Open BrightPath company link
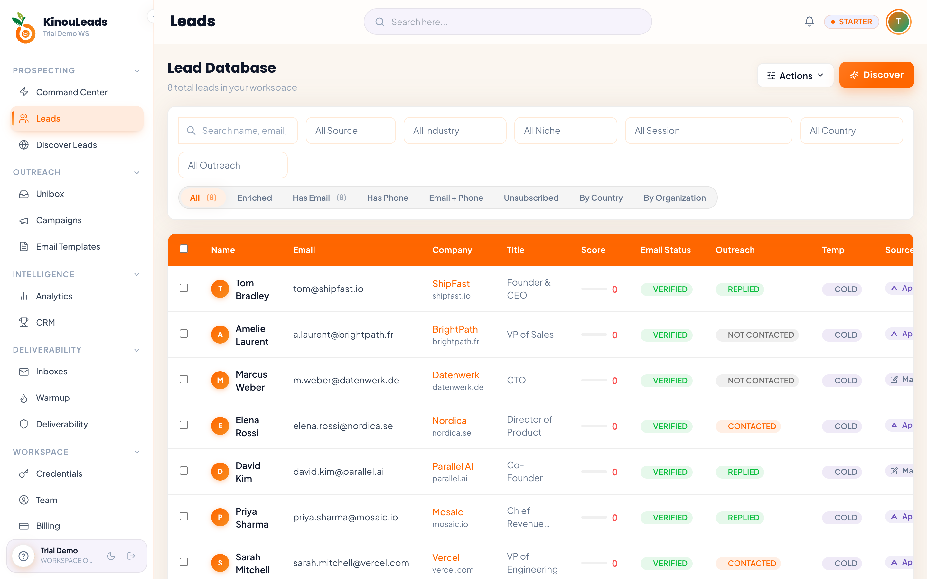The image size is (927, 579). pyautogui.click(x=455, y=329)
